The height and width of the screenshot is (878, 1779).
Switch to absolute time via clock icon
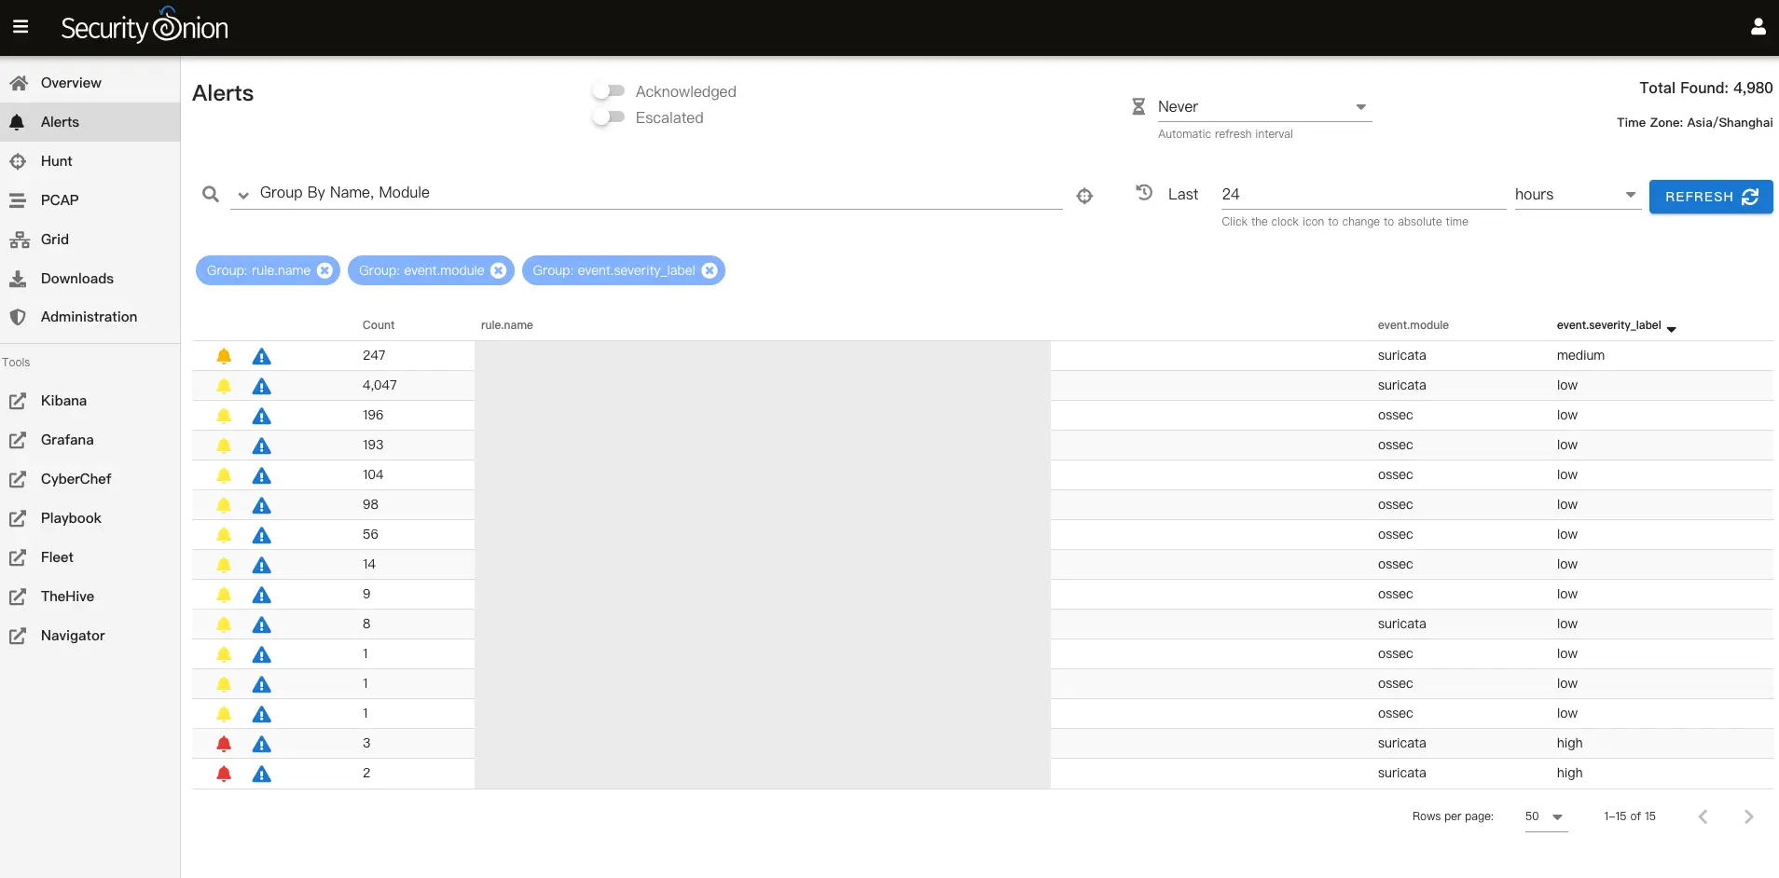pyautogui.click(x=1144, y=193)
